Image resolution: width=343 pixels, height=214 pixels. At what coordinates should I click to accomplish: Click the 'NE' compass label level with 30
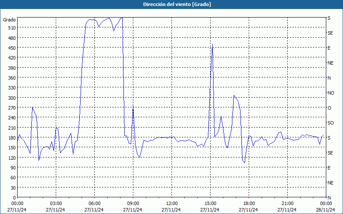point(330,183)
